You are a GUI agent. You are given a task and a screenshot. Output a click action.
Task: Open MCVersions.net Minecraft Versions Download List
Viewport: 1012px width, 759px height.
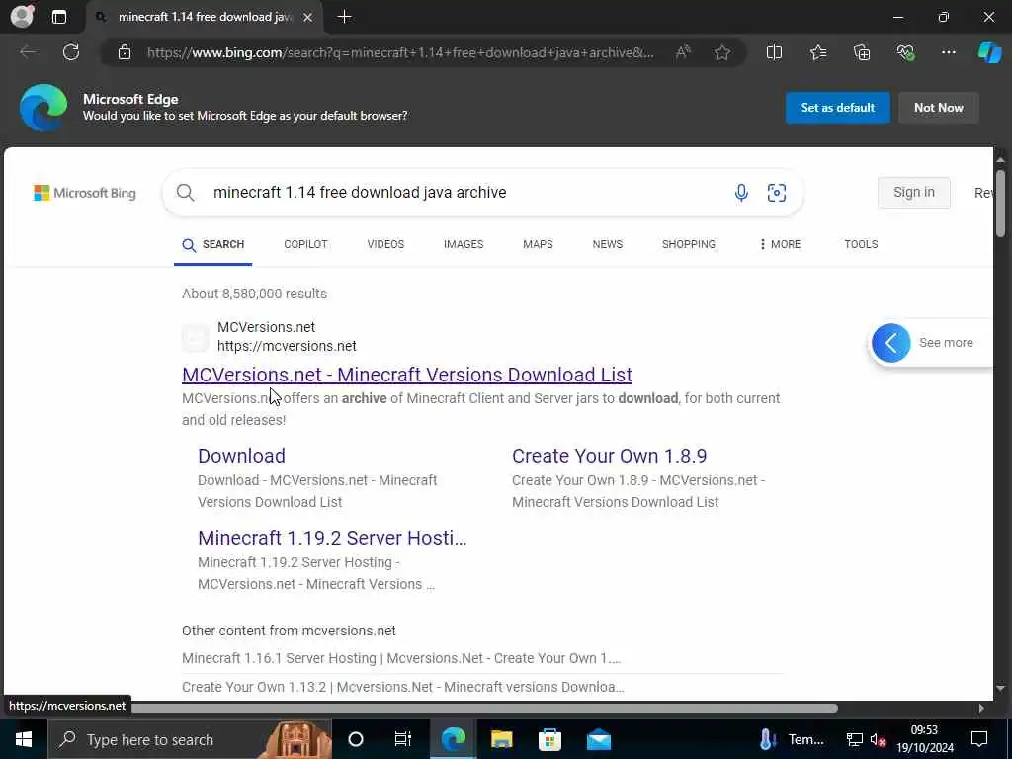point(406,375)
